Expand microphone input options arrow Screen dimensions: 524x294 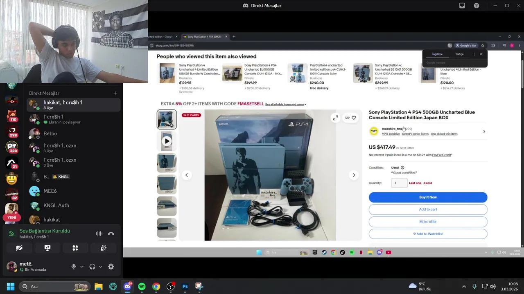82,267
